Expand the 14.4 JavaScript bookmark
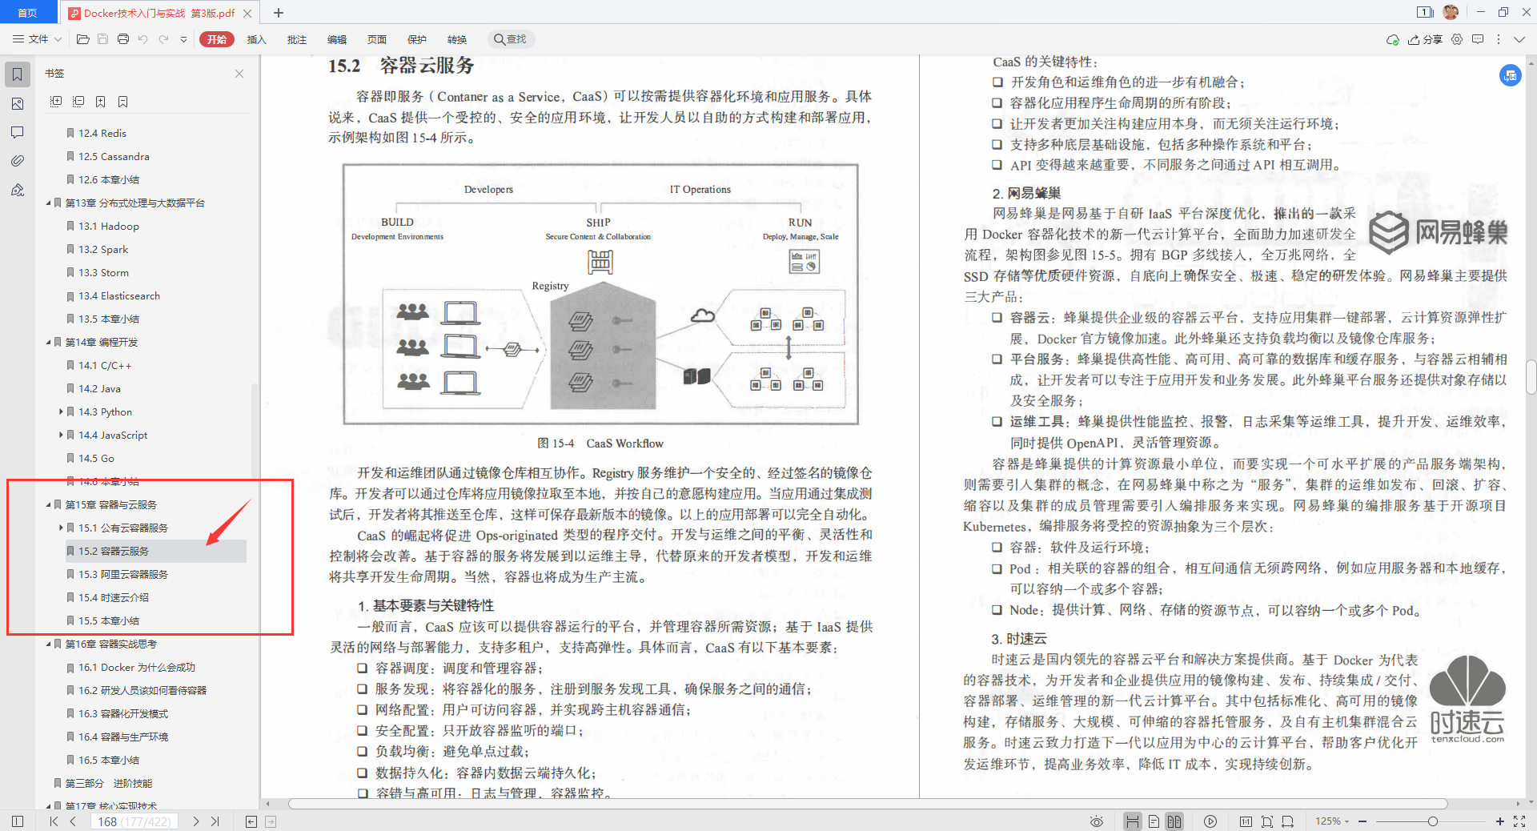The height and width of the screenshot is (831, 1537). tap(61, 435)
